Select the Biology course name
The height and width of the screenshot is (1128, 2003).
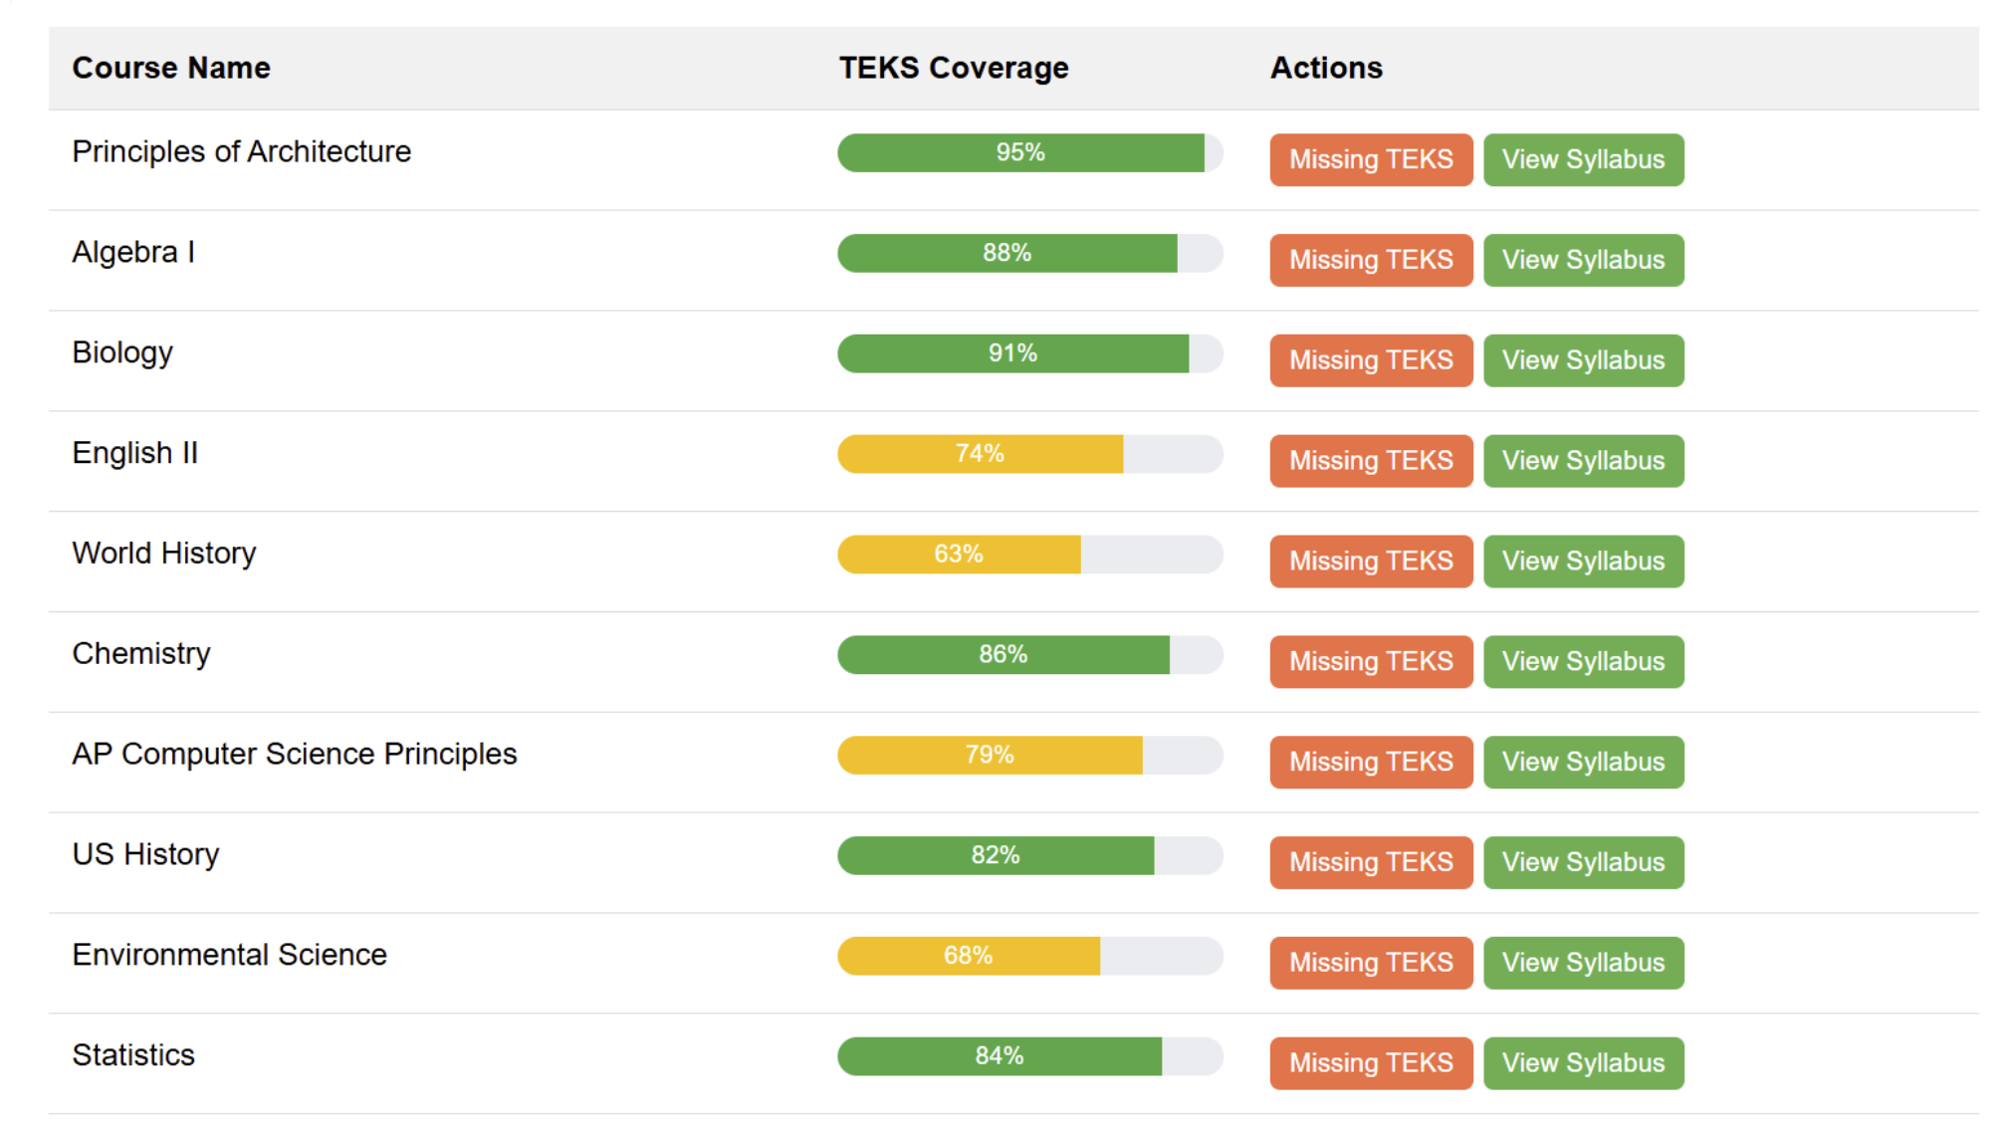tap(121, 351)
